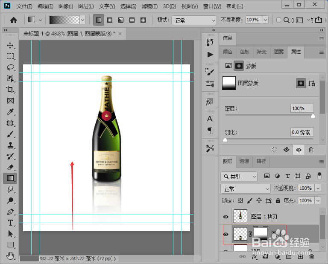The image size is (328, 264).
Task: Open the Layers panel flyout menu
Action: click(322, 162)
